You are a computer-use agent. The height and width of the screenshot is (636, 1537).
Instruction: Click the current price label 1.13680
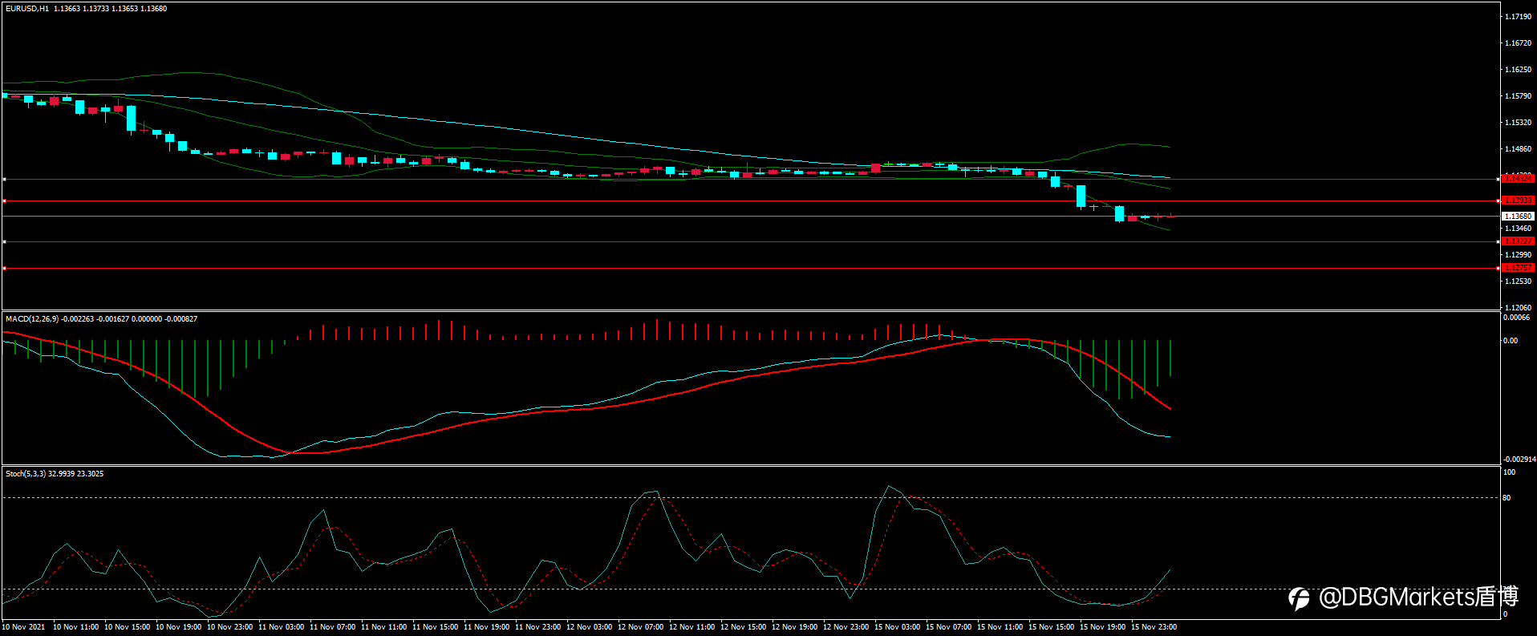click(1518, 217)
